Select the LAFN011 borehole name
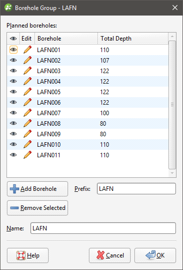 point(48,155)
